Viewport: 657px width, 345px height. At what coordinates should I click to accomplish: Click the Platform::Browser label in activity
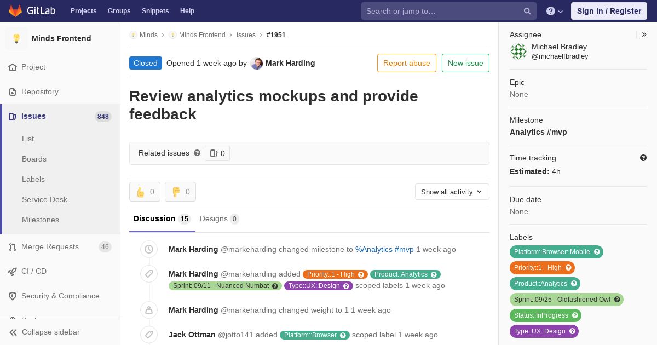click(x=315, y=335)
